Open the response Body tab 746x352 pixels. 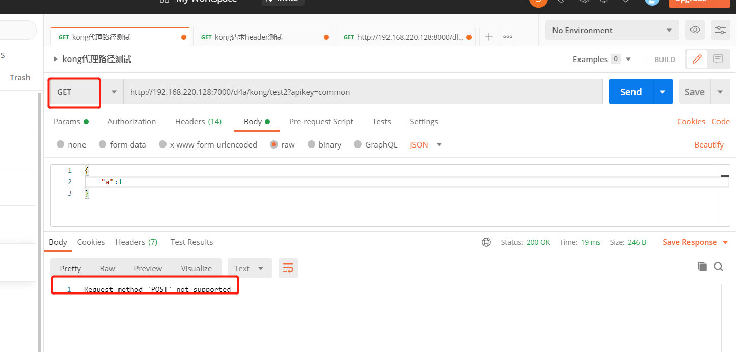[x=58, y=242]
